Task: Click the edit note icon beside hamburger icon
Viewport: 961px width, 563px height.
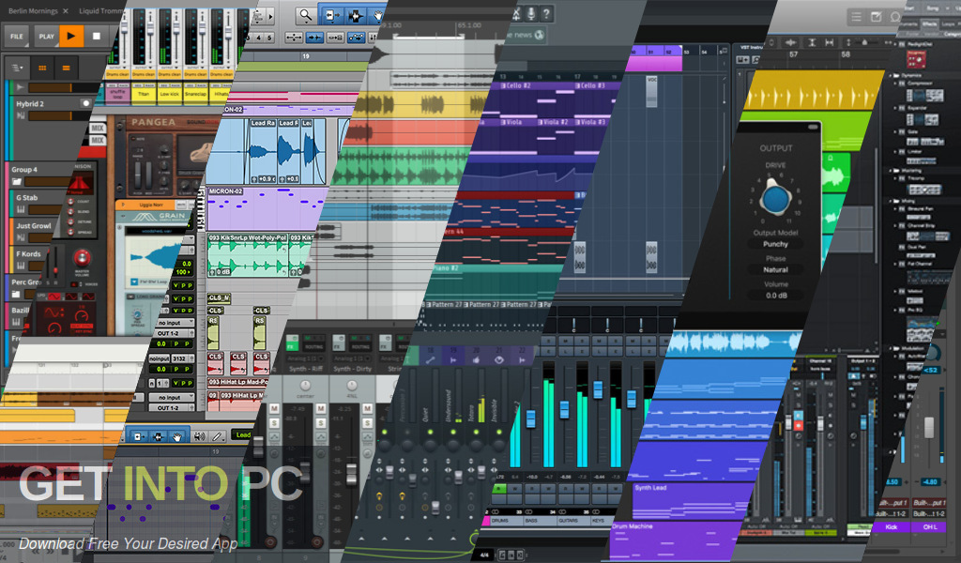Action: (876, 17)
